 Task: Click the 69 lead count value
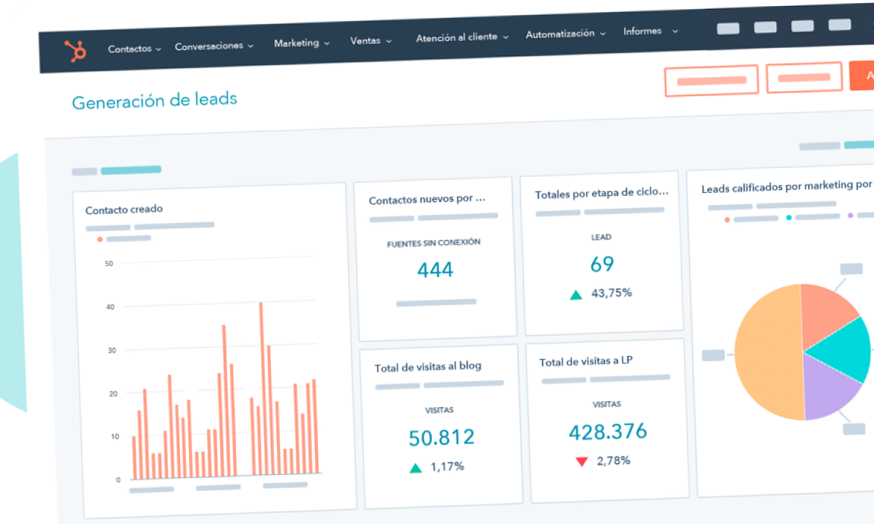click(602, 264)
